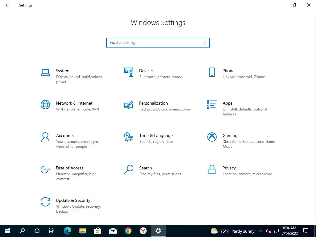
Task: Click in the Find a setting field
Action: pos(158,43)
